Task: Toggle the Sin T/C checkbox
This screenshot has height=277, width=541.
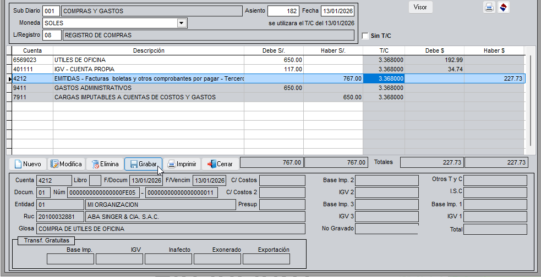Action: click(x=365, y=36)
